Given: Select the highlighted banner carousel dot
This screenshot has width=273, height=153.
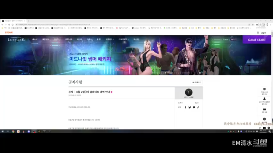Looking at the screenshot, I should [x=166, y=73].
